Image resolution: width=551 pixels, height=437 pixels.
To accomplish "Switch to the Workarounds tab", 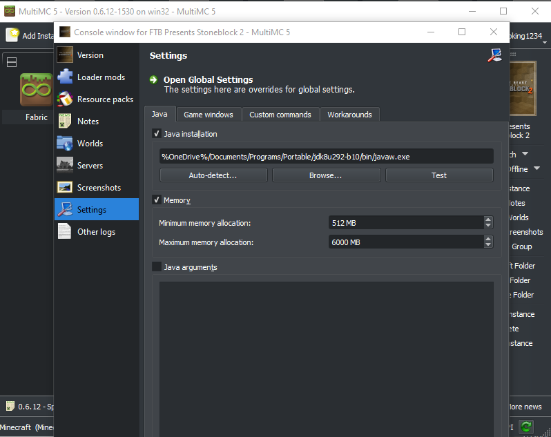I will click(349, 115).
